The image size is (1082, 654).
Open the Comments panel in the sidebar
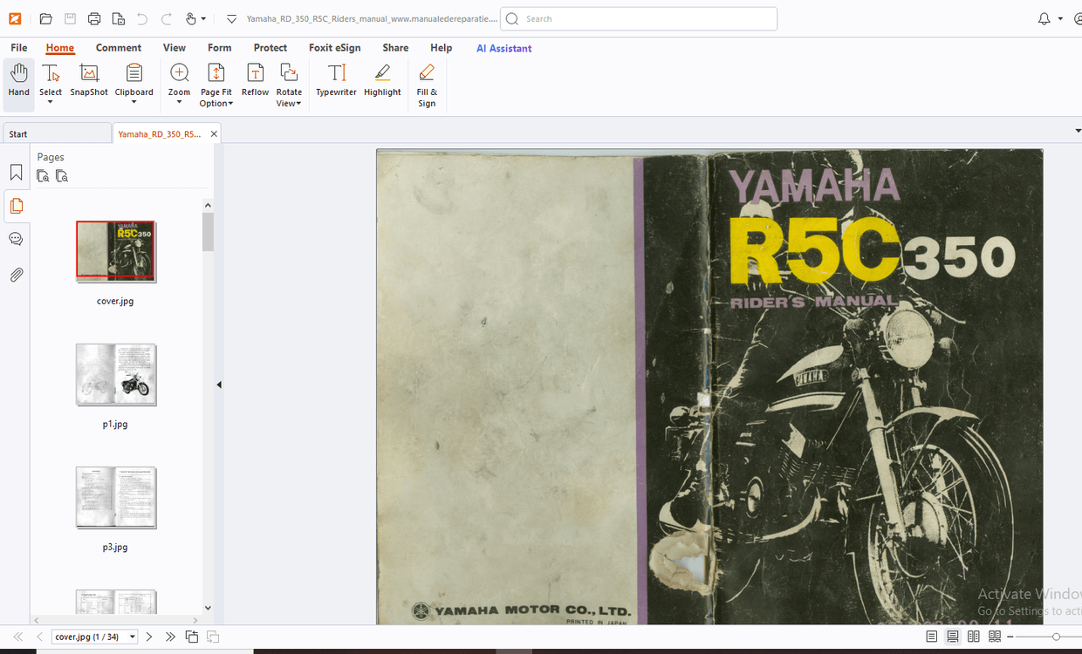point(16,238)
